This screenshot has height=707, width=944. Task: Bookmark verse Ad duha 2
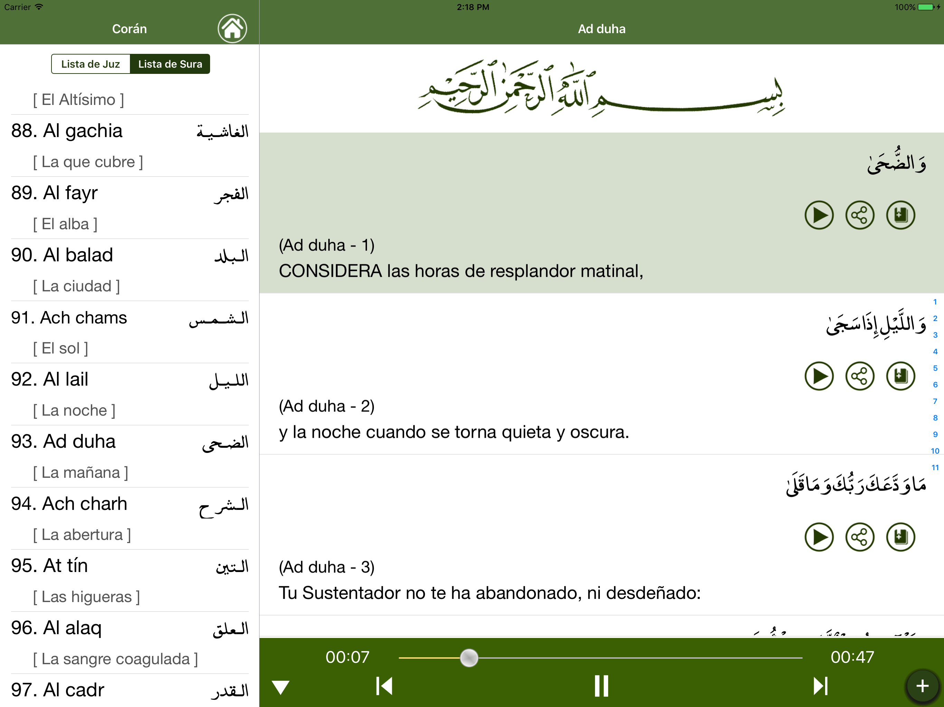coord(900,376)
